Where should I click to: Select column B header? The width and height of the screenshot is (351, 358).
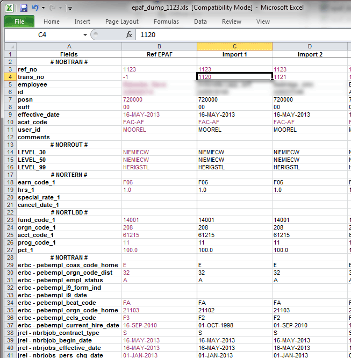click(159, 47)
